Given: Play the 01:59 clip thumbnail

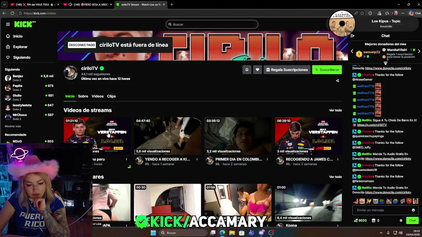Looking at the screenshot, I should click(x=238, y=202).
